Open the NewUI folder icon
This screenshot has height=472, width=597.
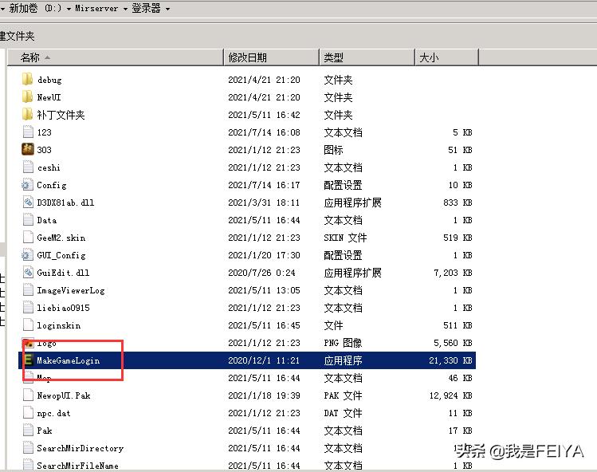point(27,96)
